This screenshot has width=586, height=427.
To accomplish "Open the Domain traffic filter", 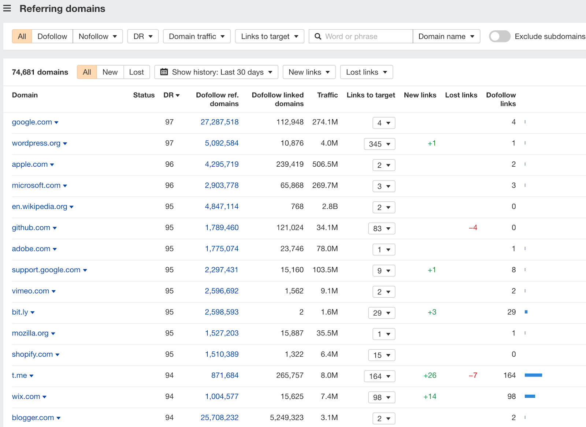I will click(197, 36).
